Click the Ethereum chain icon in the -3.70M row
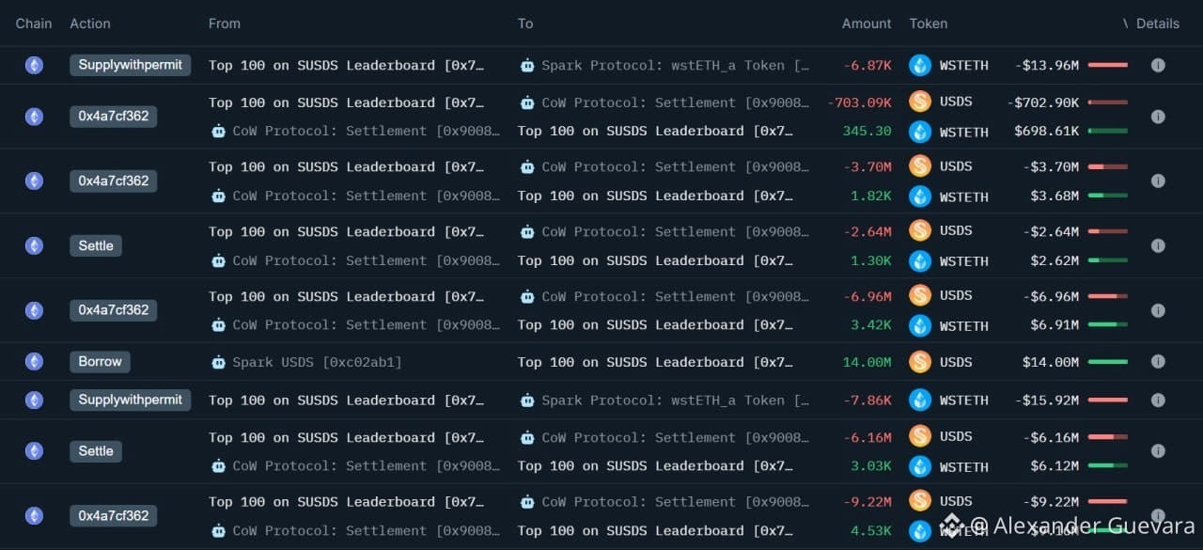This screenshot has width=1203, height=550. coord(34,181)
